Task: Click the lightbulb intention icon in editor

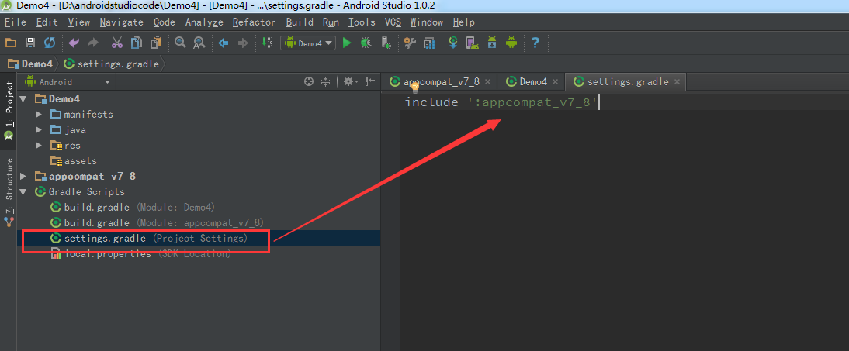Action: click(x=415, y=89)
